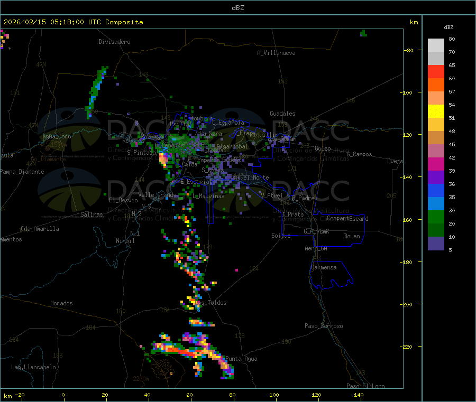
Task: Click the Morados map label
Action: point(61,303)
